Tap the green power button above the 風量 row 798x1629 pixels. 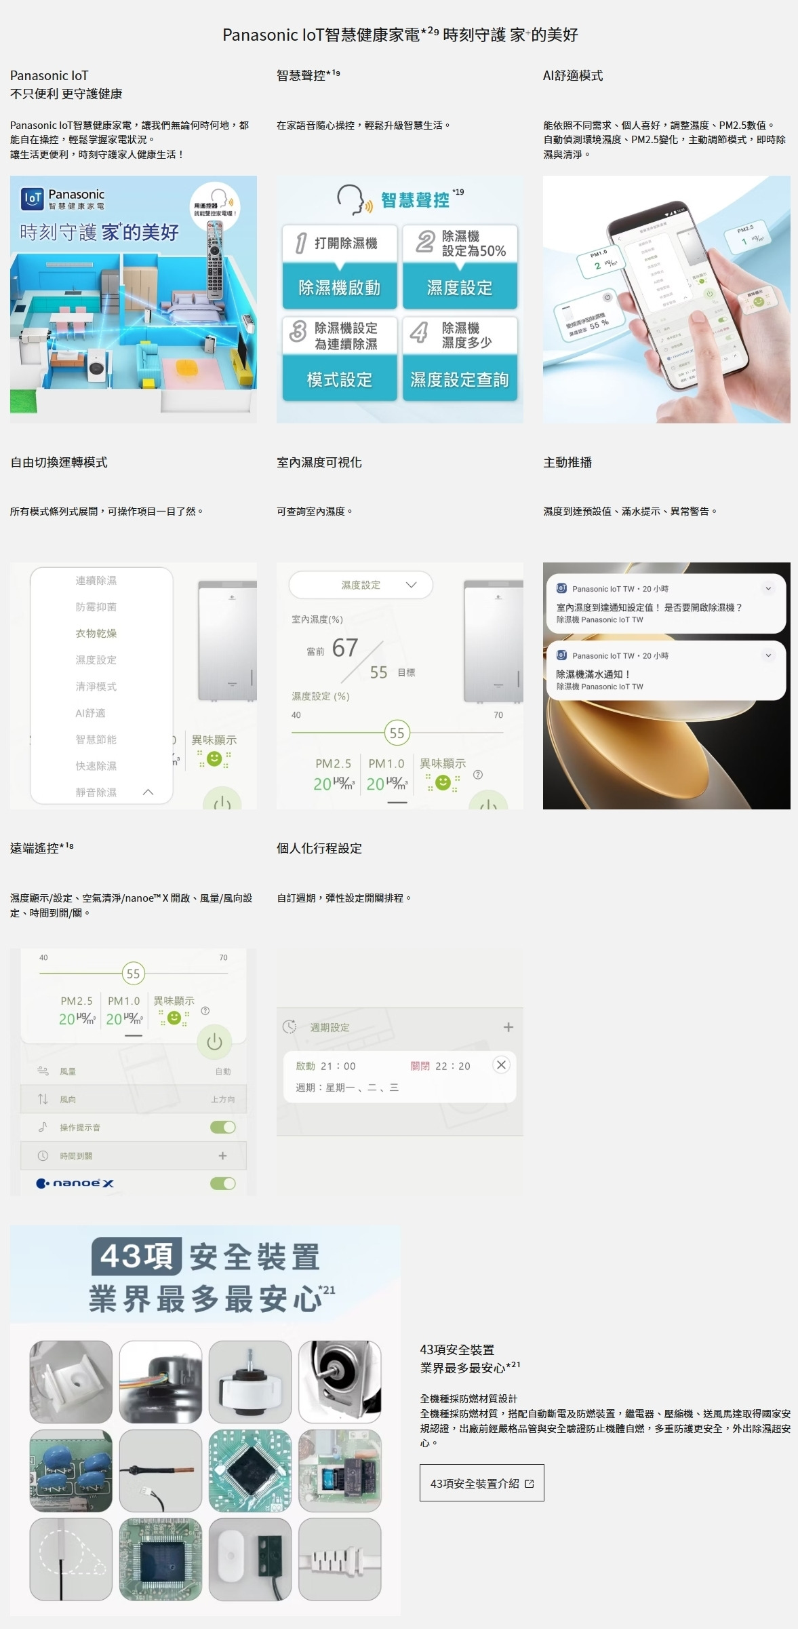point(214,1041)
